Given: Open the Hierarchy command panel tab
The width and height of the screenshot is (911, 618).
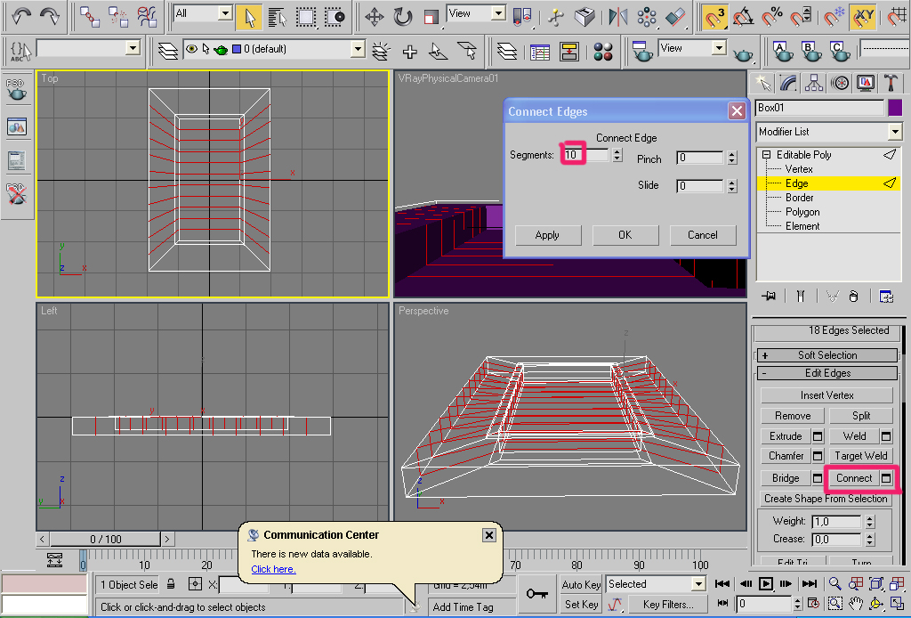Looking at the screenshot, I should click(814, 83).
